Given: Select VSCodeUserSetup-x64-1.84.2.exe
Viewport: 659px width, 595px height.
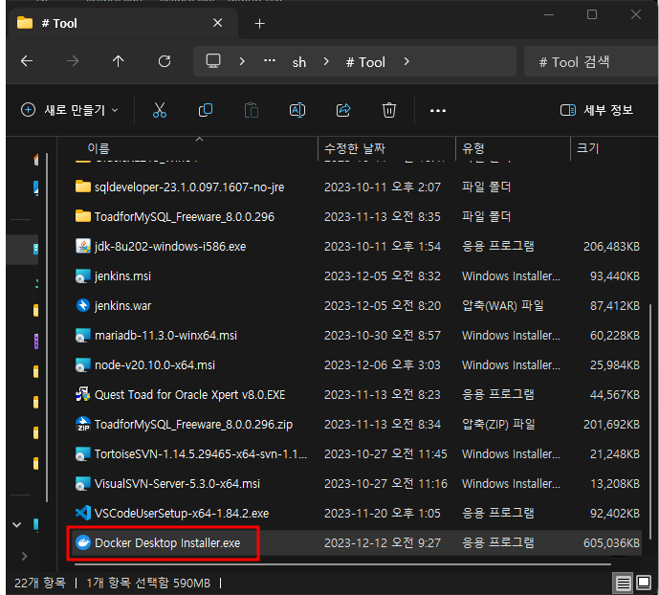Looking at the screenshot, I should pos(182,513).
